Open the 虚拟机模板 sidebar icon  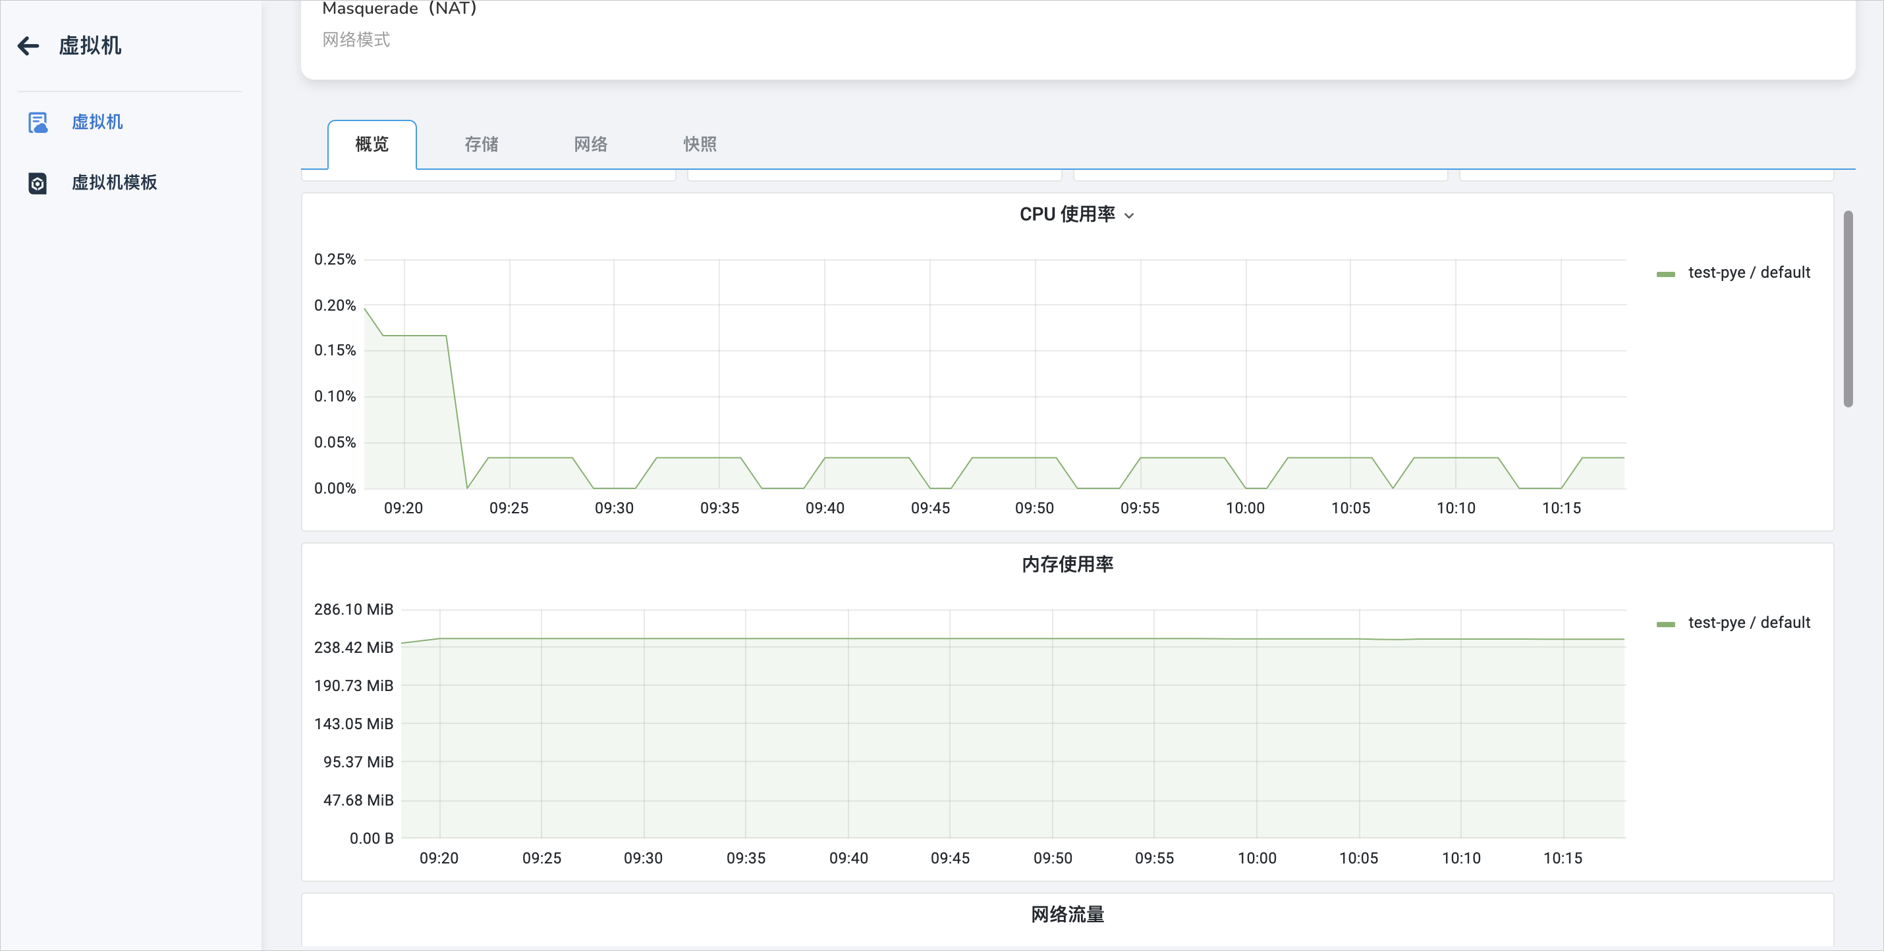tap(38, 182)
